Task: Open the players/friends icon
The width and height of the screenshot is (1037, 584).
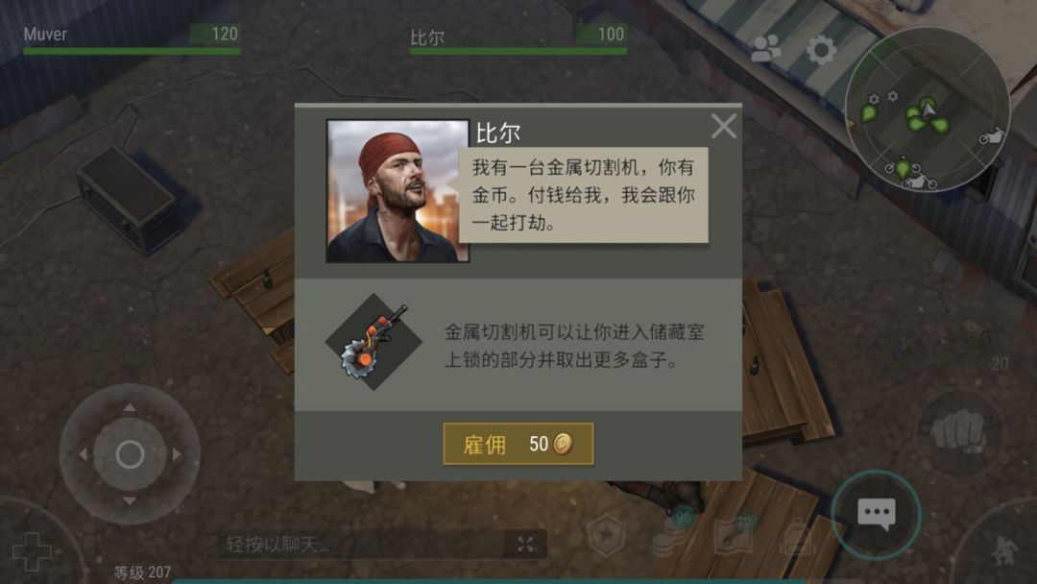Action: pyautogui.click(x=766, y=48)
